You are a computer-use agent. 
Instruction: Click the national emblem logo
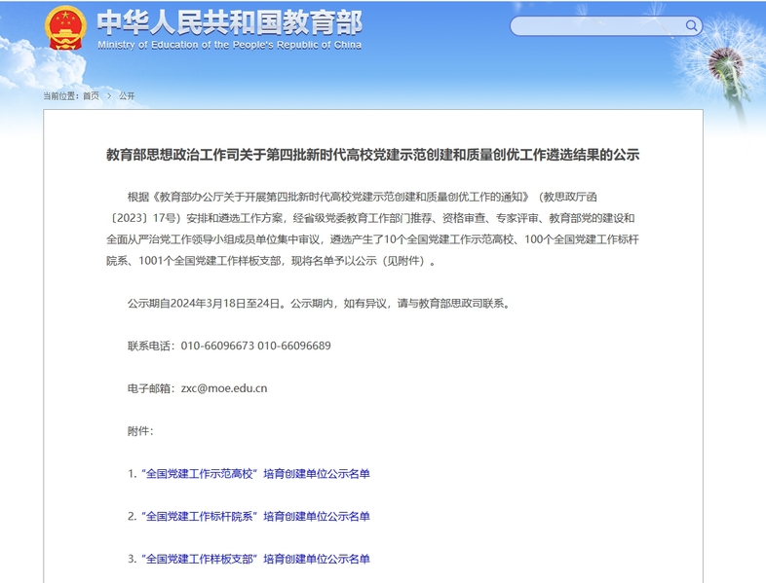click(x=65, y=27)
